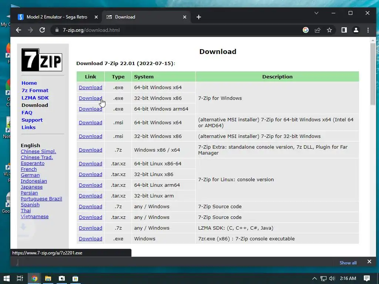Download tar.xz for 32-bit Linux x86
Screen dimensions: 379x284
(90, 175)
